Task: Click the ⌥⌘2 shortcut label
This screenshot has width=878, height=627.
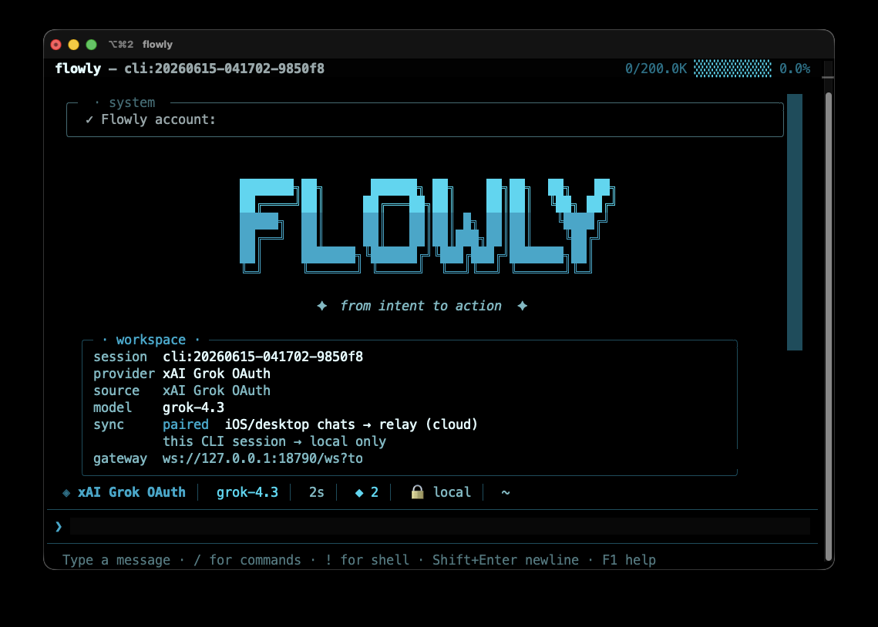Action: coord(121,44)
